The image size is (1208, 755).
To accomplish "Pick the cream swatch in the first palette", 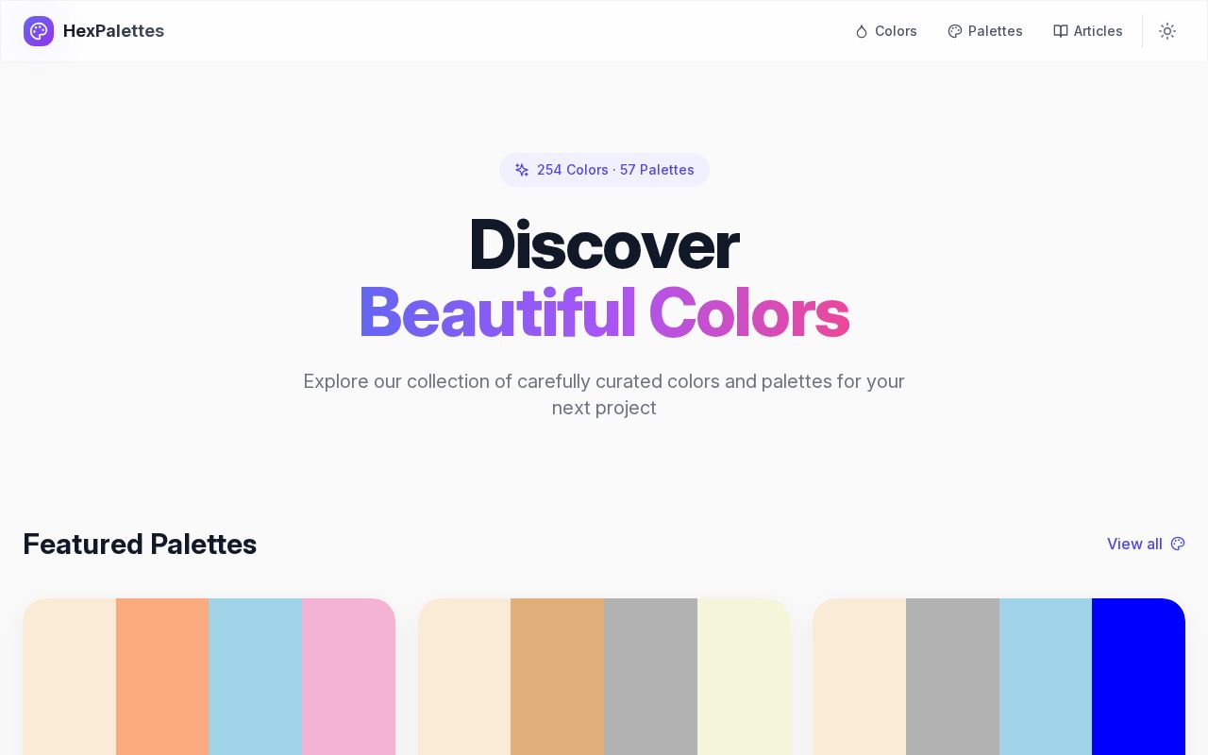I will pyautogui.click(x=70, y=677).
